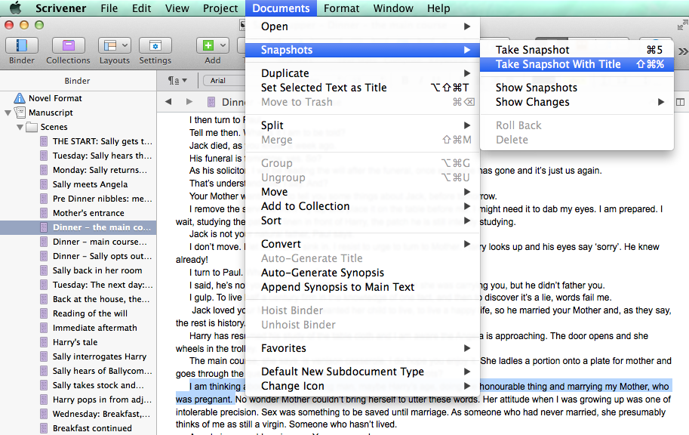Open the Add button dropdown arrow
Image resolution: width=689 pixels, height=435 pixels.
pos(223,46)
